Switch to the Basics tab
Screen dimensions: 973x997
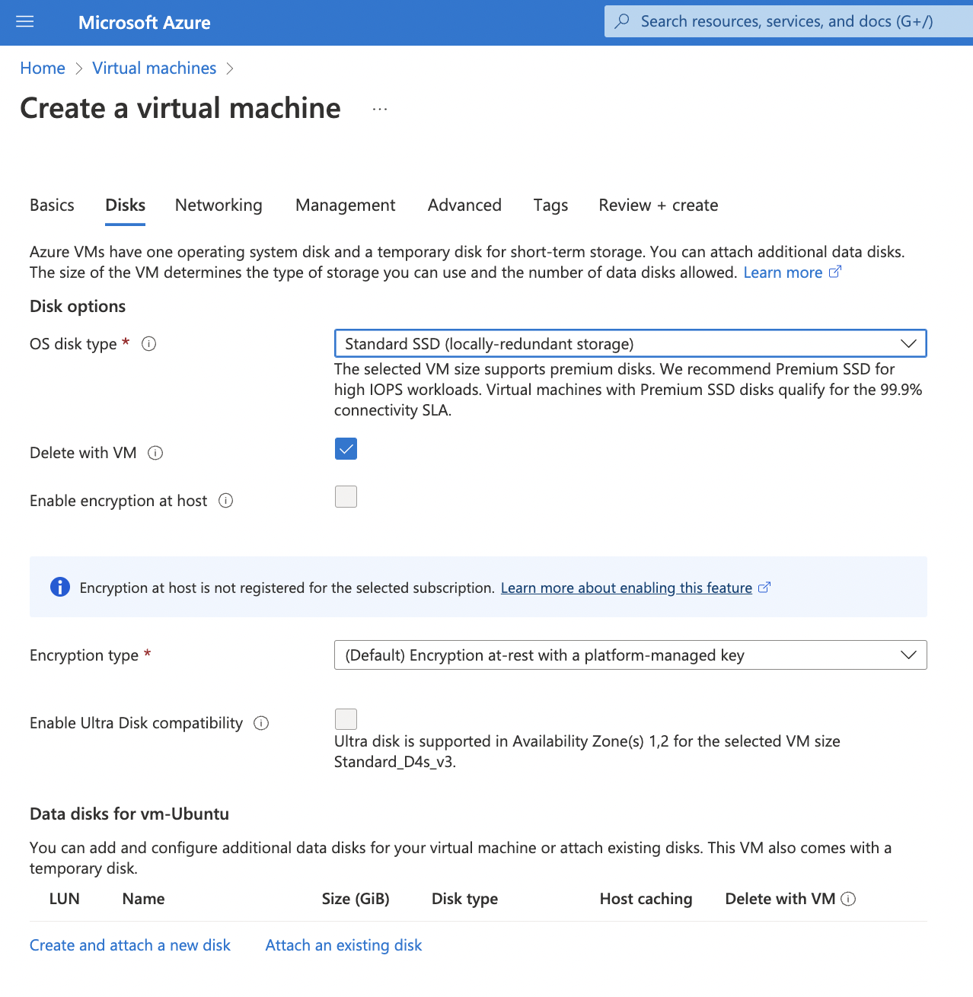(x=52, y=205)
